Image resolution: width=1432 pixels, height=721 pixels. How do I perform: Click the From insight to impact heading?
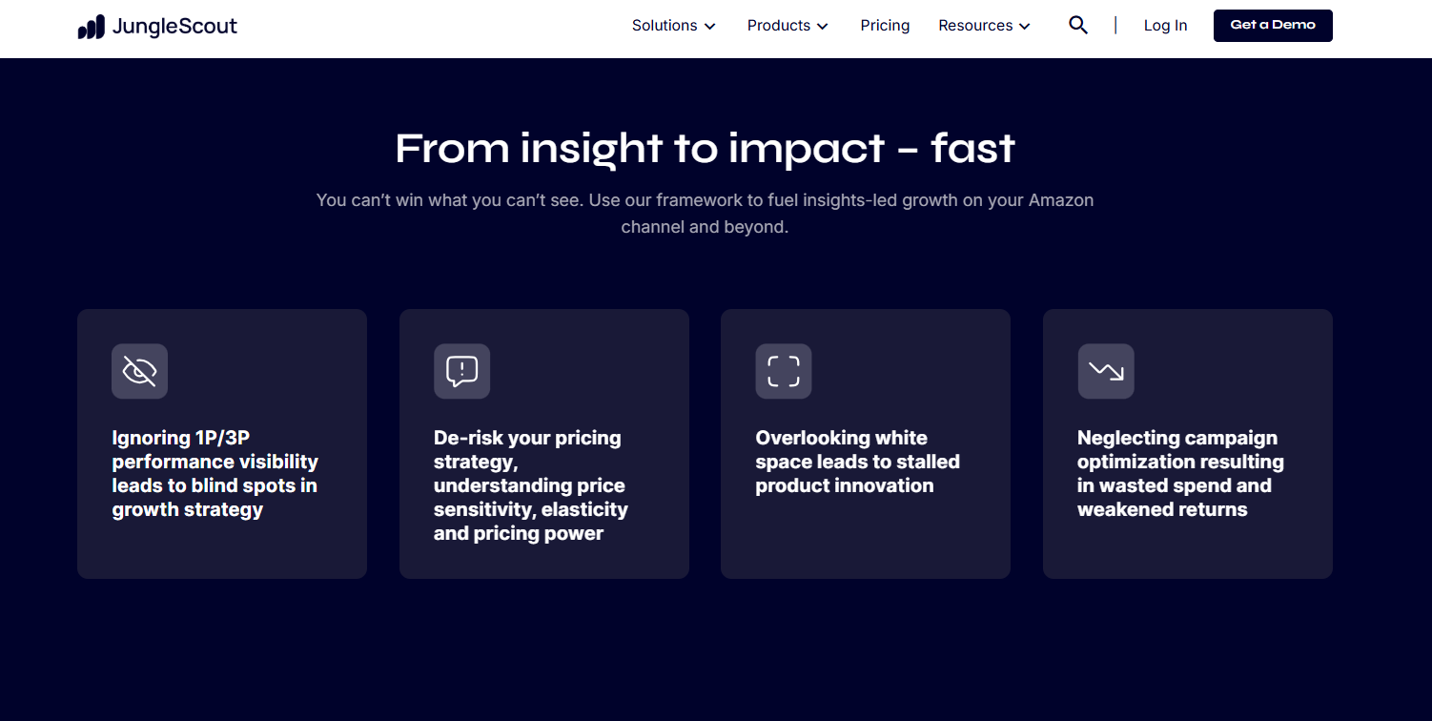tap(706, 149)
